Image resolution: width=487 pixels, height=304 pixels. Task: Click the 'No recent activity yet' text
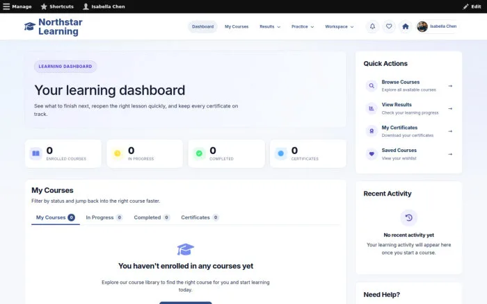(x=409, y=235)
